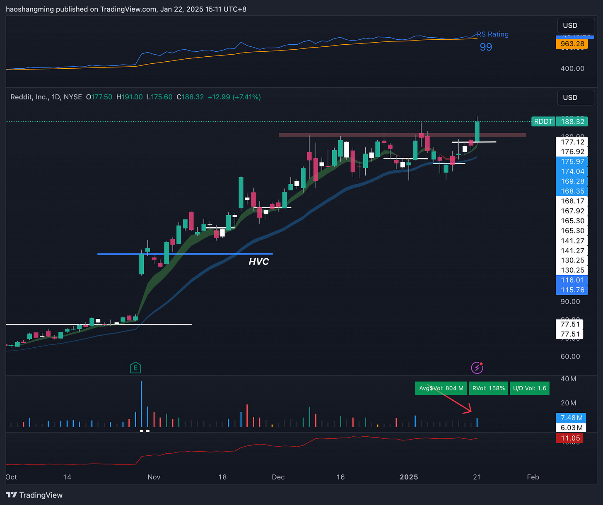
Task: Click the RDDT symbol price tag
Action: [x=543, y=122]
